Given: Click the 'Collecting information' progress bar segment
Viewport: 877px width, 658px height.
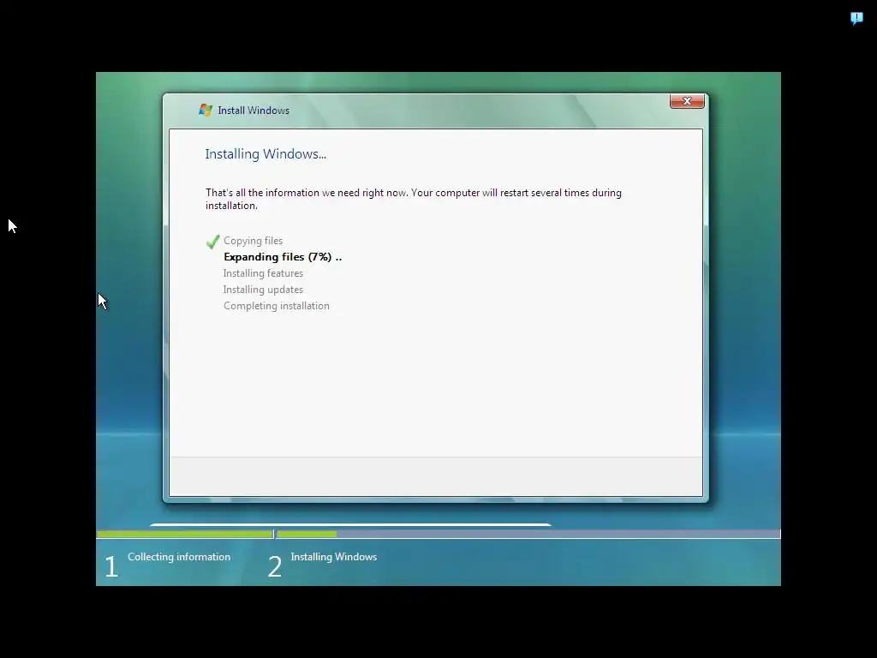Looking at the screenshot, I should point(185,535).
